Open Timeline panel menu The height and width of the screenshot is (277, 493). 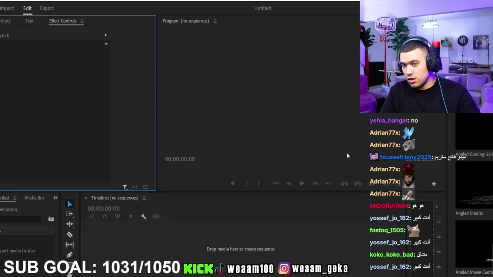[144, 198]
